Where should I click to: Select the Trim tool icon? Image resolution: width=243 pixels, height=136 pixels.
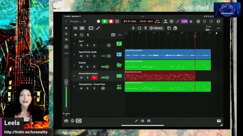[x=133, y=28]
